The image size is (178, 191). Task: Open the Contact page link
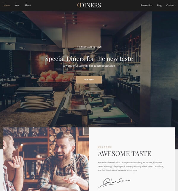170,5
